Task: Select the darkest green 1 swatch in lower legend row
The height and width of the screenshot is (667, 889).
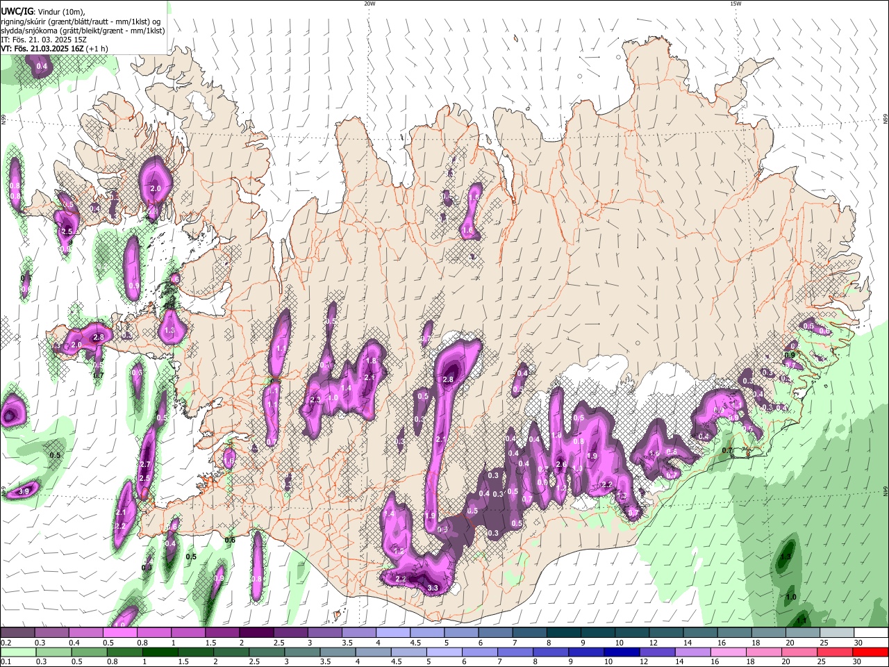Action: pos(160,652)
